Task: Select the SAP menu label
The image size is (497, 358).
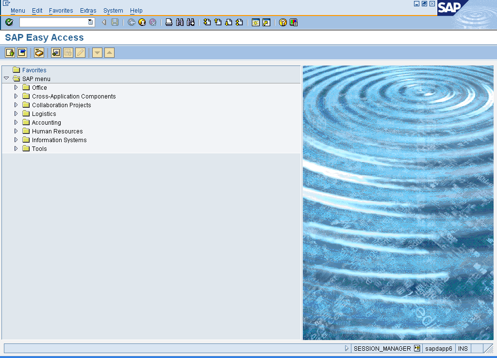Action: tap(36, 79)
